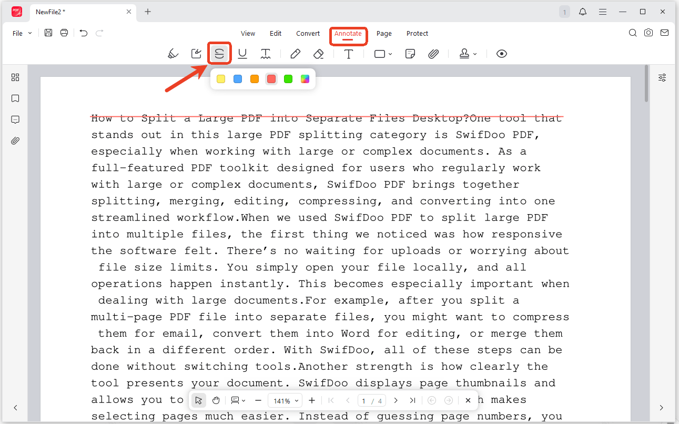679x424 pixels.
Task: Open the File menu dropdown
Action: click(22, 33)
